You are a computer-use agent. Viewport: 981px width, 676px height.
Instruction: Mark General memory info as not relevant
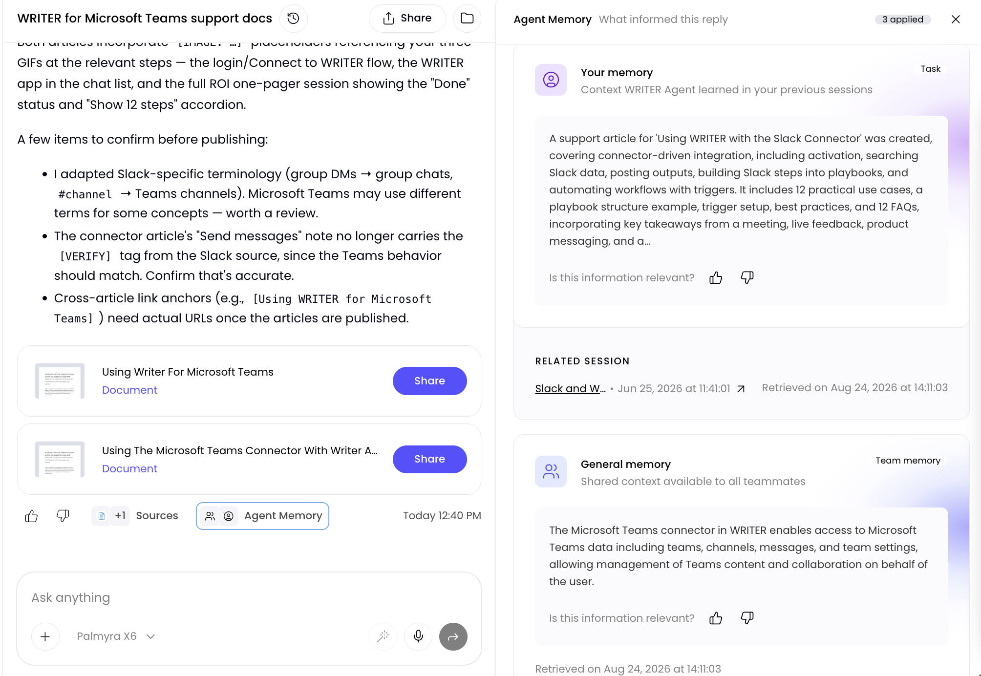click(747, 618)
